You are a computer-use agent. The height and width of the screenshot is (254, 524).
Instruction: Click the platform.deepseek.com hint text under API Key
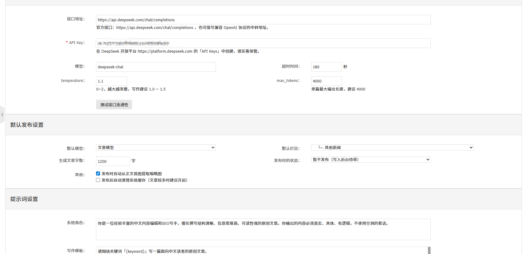tap(178, 51)
